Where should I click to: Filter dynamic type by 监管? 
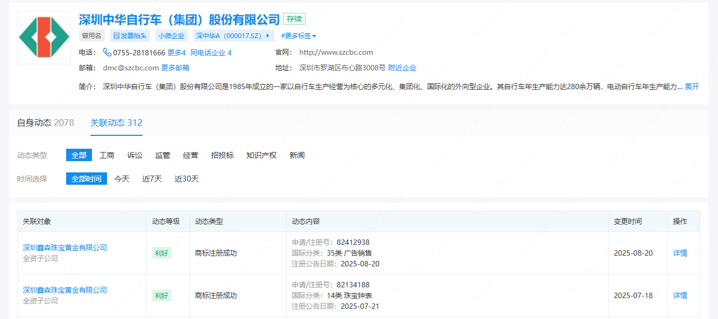tap(163, 155)
